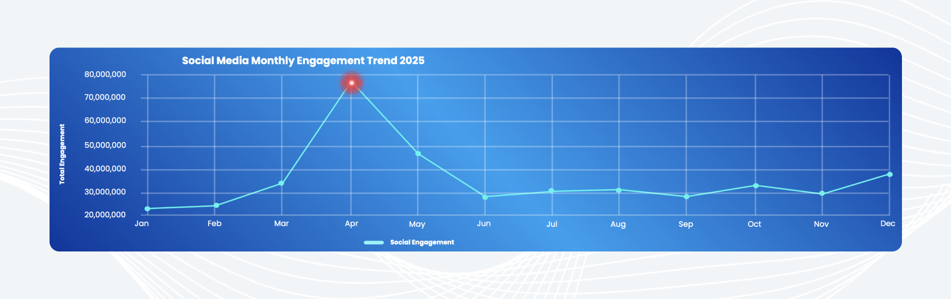
Task: Click the 50,000,000 axis label
Action: point(105,145)
